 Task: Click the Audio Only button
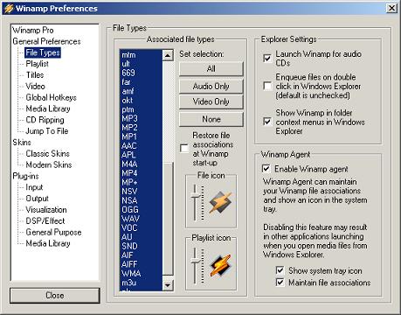[211, 87]
